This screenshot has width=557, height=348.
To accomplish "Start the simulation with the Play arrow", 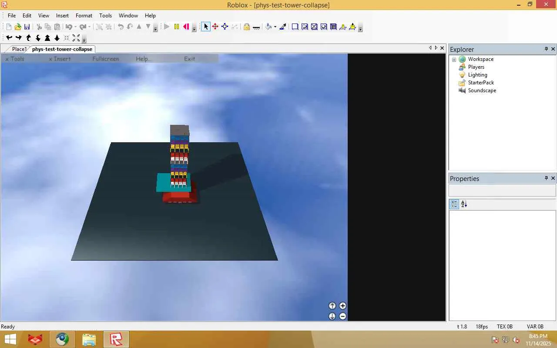I will tap(167, 27).
